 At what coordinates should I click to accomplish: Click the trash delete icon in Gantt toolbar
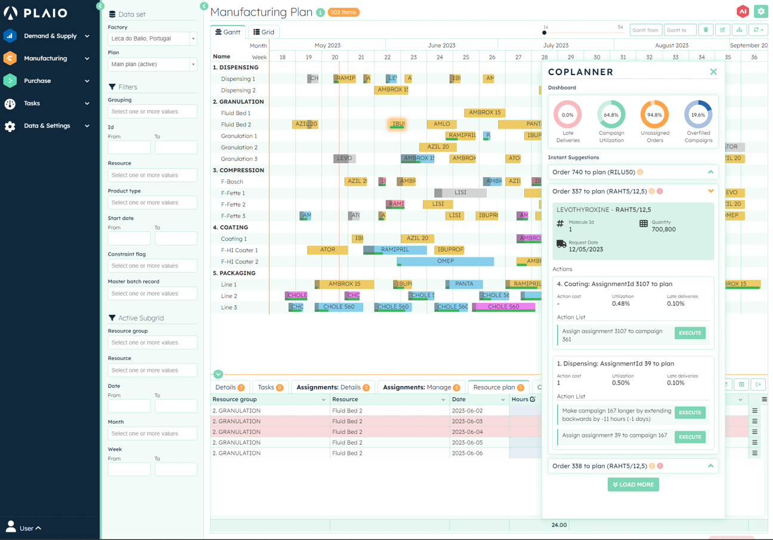click(x=706, y=30)
